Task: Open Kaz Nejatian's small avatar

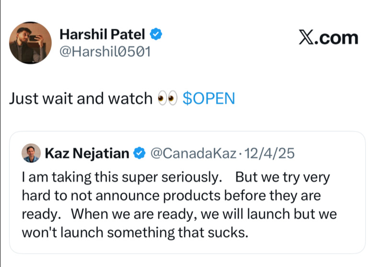Action: [31, 153]
